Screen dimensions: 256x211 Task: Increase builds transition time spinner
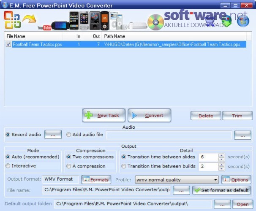221,165
